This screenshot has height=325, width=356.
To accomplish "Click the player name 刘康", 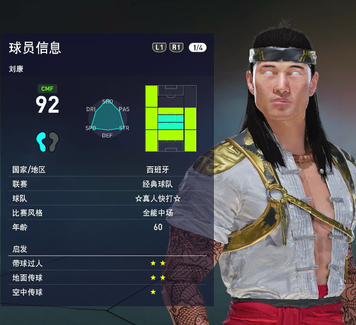I will (x=16, y=69).
